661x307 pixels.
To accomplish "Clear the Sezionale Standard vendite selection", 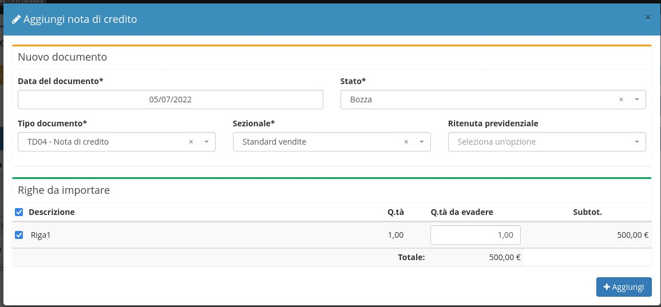I will pyautogui.click(x=406, y=142).
